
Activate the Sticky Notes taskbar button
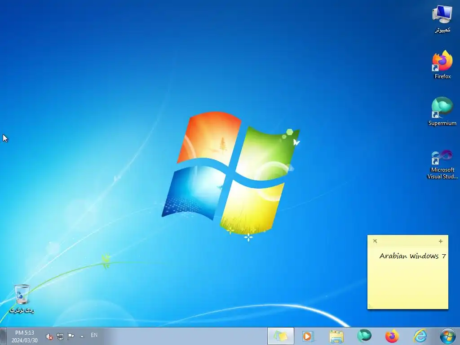click(x=280, y=336)
